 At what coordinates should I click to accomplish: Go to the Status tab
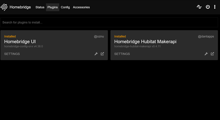click(x=40, y=7)
